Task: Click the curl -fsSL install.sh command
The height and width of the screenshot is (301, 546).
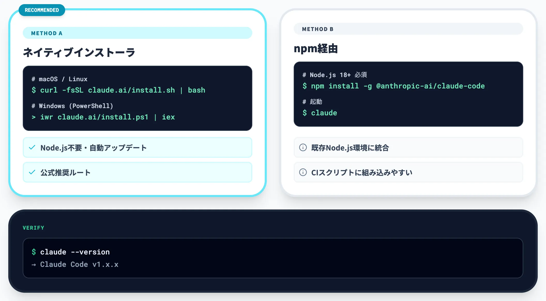Action: (x=118, y=90)
